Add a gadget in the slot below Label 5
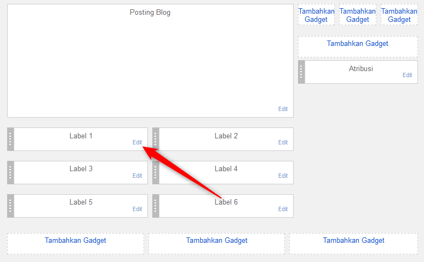The width and height of the screenshot is (424, 262). [x=76, y=240]
